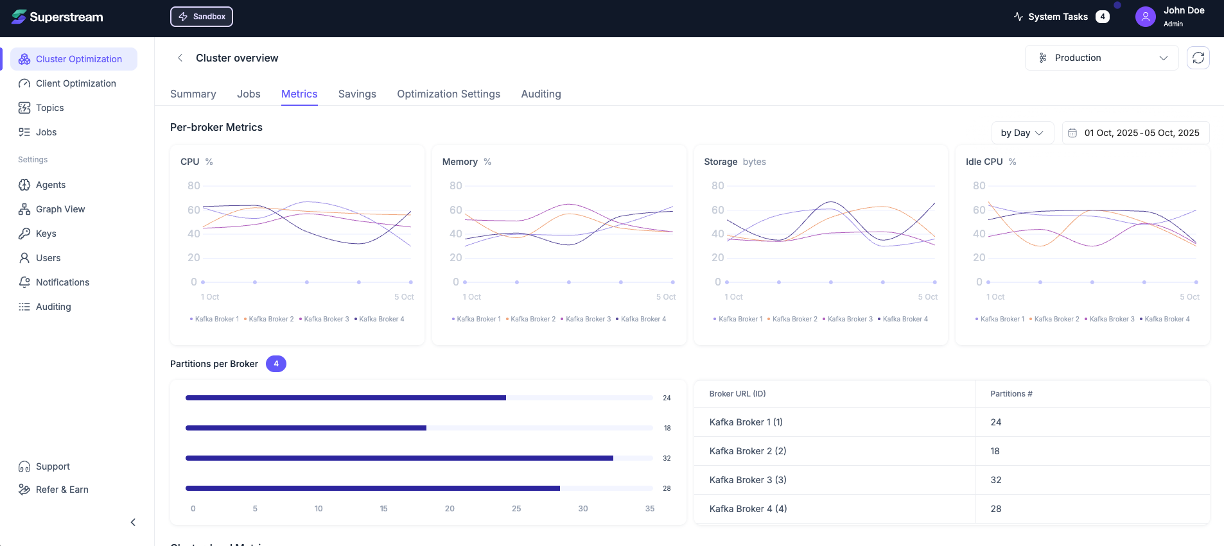1224x546 pixels.
Task: Select the Metrics tab
Action: click(299, 94)
